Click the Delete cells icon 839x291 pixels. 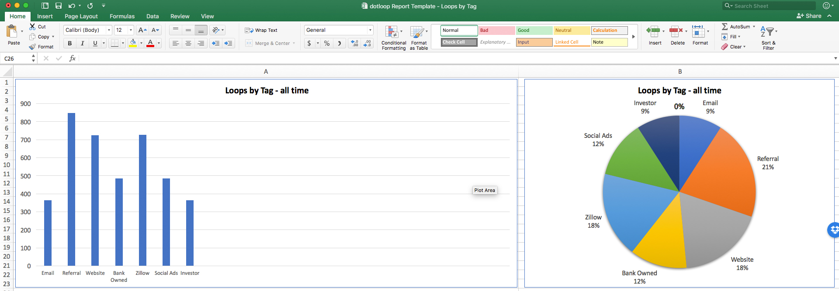pos(676,31)
